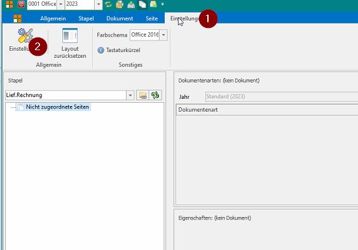The height and width of the screenshot is (250, 358).
Task: Click the Stapel panel heading
Action: pos(15,81)
